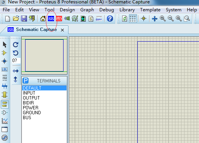Center view at cursor with pan icon
Viewport: 199px width, 143px height.
[154, 19]
